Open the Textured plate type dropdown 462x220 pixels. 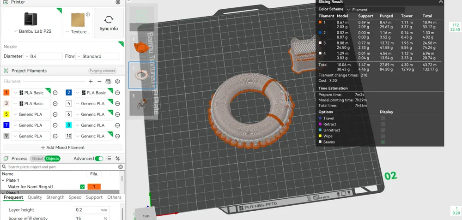(x=78, y=31)
